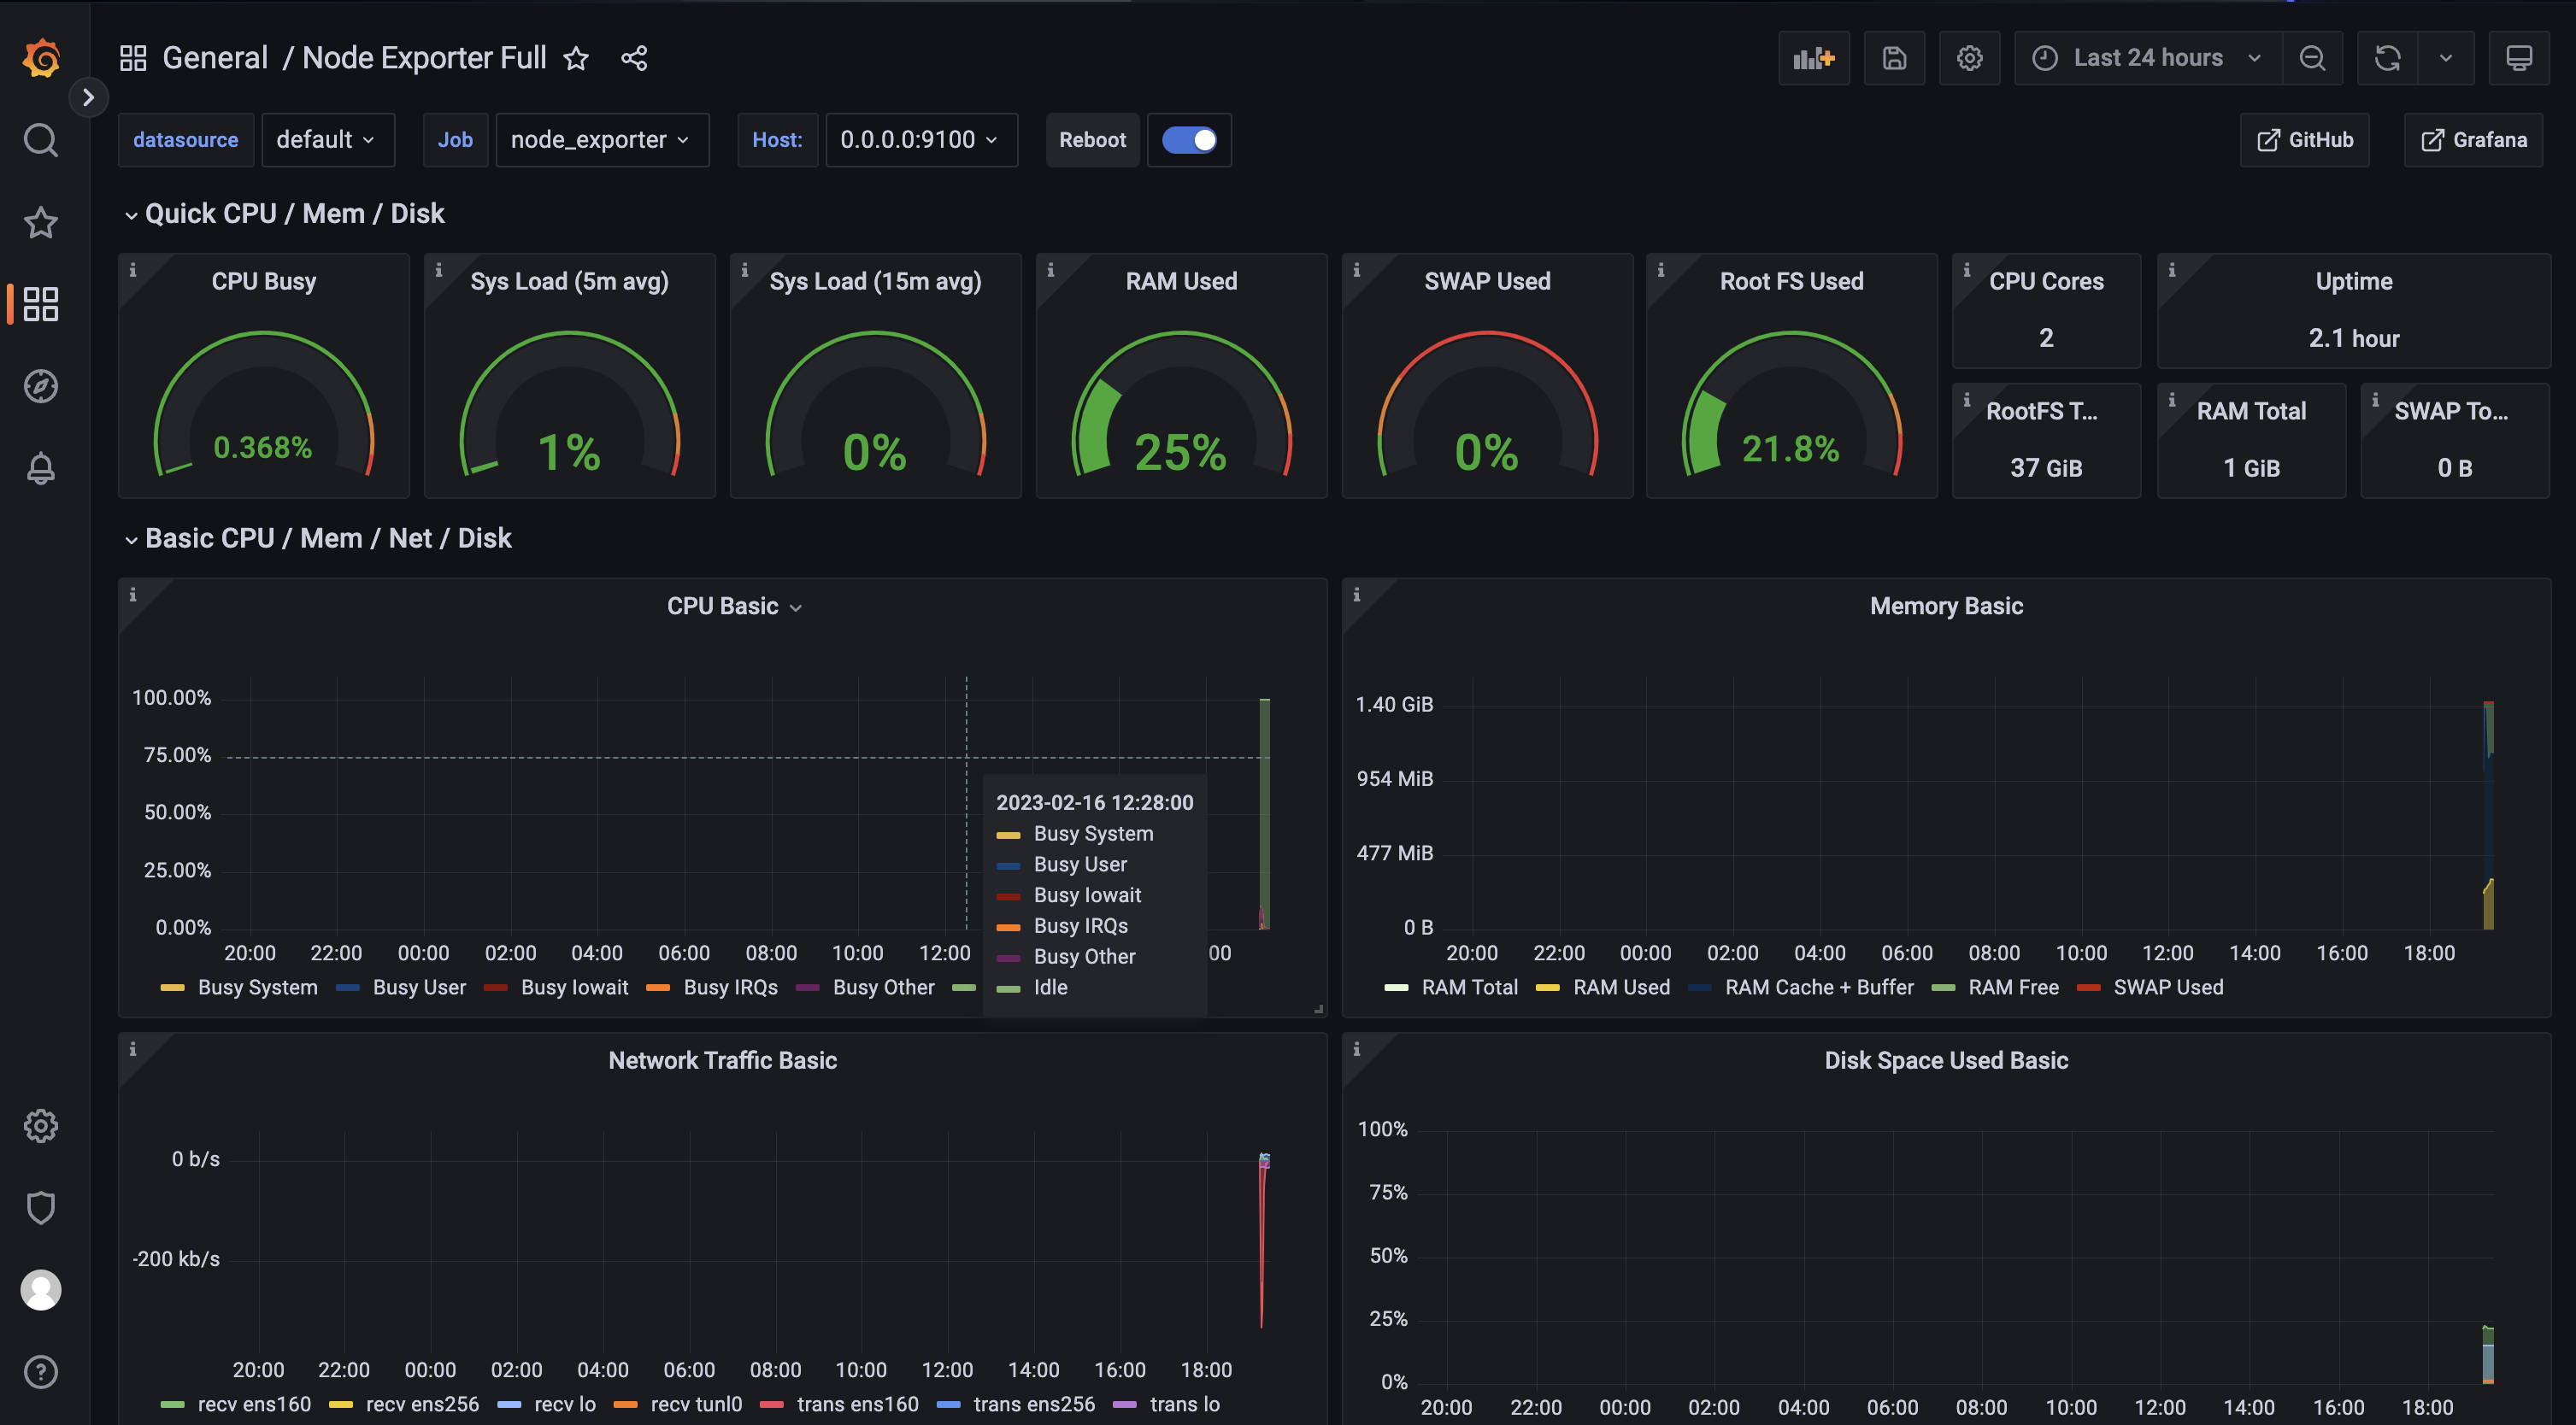The width and height of the screenshot is (2576, 1425).
Task: Open the Grafana home logo
Action: pyautogui.click(x=41, y=58)
